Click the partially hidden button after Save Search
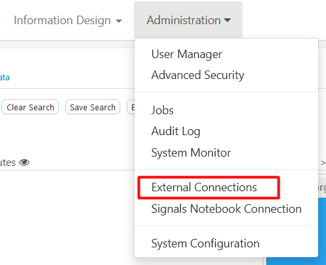This screenshot has height=265, width=326. [131, 107]
